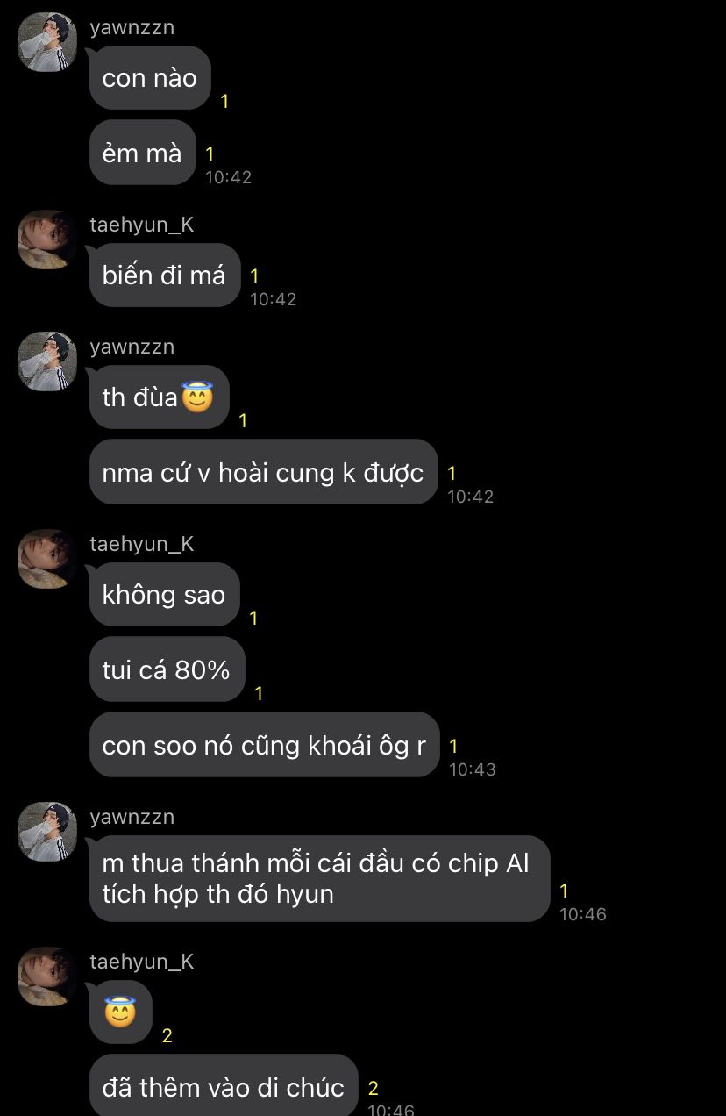
Task: Select the 'con nào' message bubble
Action: [x=150, y=78]
